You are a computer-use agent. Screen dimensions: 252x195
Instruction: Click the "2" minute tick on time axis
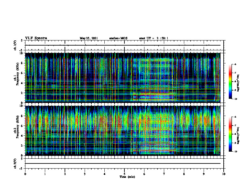[65, 174]
